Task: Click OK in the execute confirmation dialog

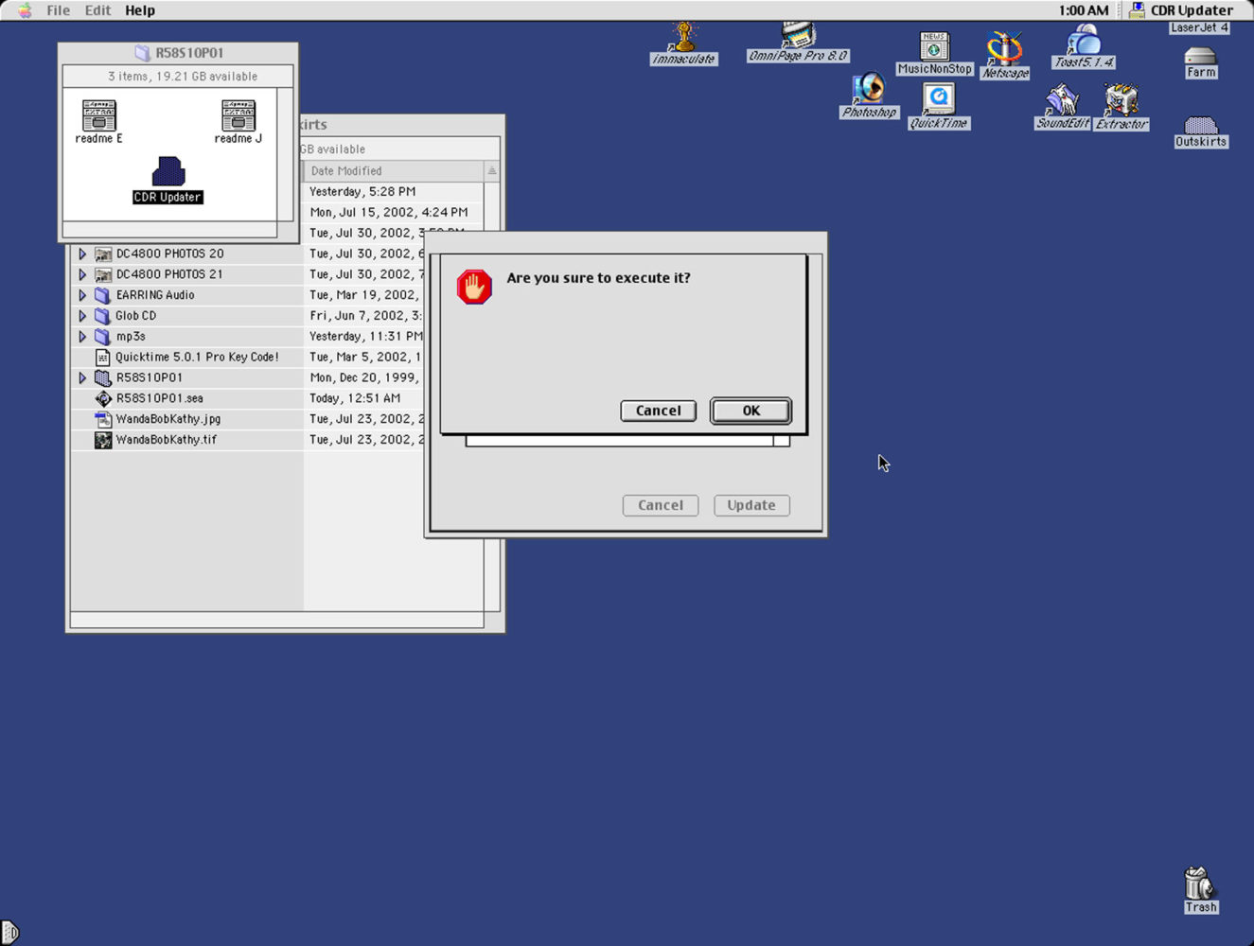Action: [751, 411]
